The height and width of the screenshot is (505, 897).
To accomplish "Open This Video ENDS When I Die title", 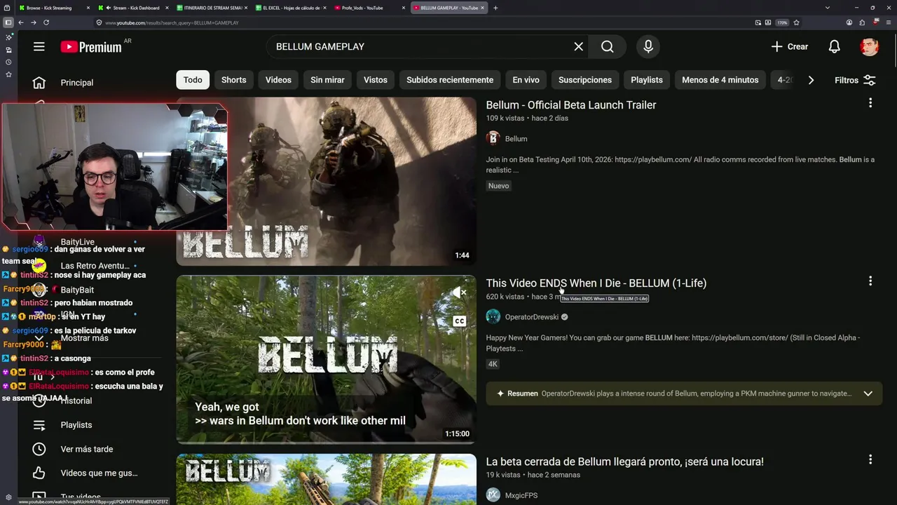I will click(596, 283).
